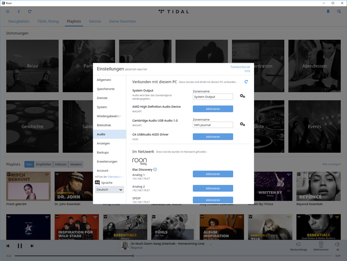Open the Wiedergabeaktionen settings section

(x=110, y=116)
